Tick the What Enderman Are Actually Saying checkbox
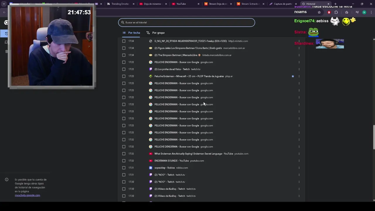This screenshot has width=375, height=211. coord(124,154)
